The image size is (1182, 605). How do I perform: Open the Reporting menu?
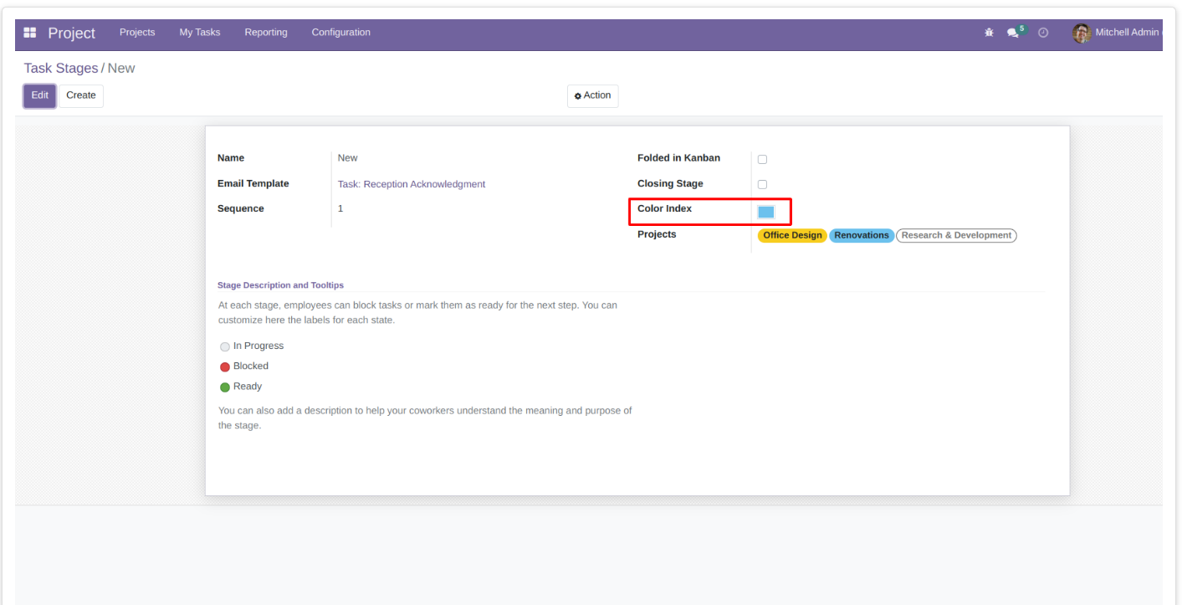pos(266,33)
